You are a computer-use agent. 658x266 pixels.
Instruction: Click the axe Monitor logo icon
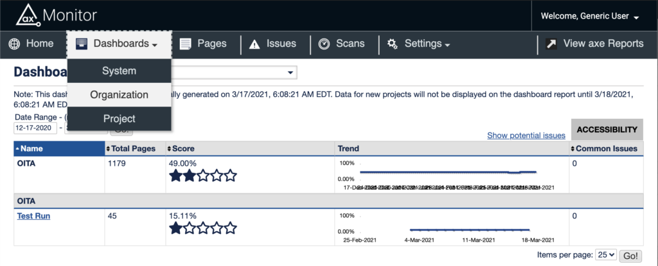(x=29, y=14)
